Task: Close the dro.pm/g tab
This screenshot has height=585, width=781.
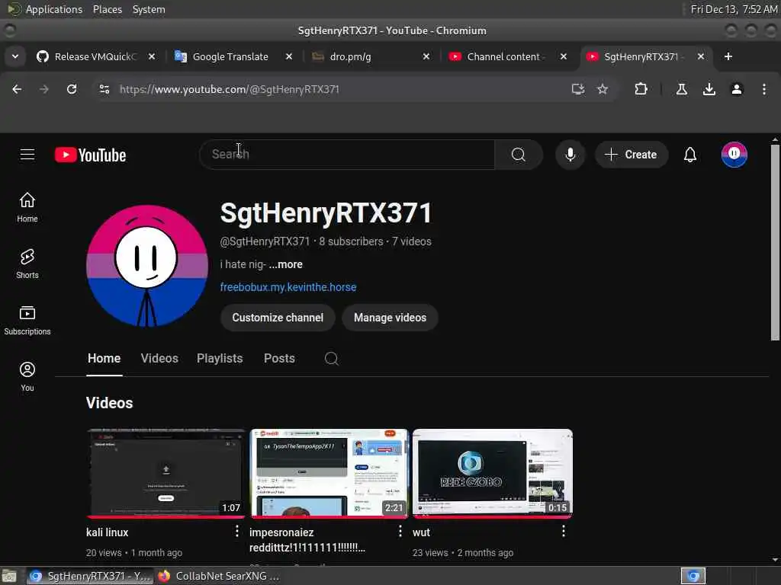Action: point(426,56)
